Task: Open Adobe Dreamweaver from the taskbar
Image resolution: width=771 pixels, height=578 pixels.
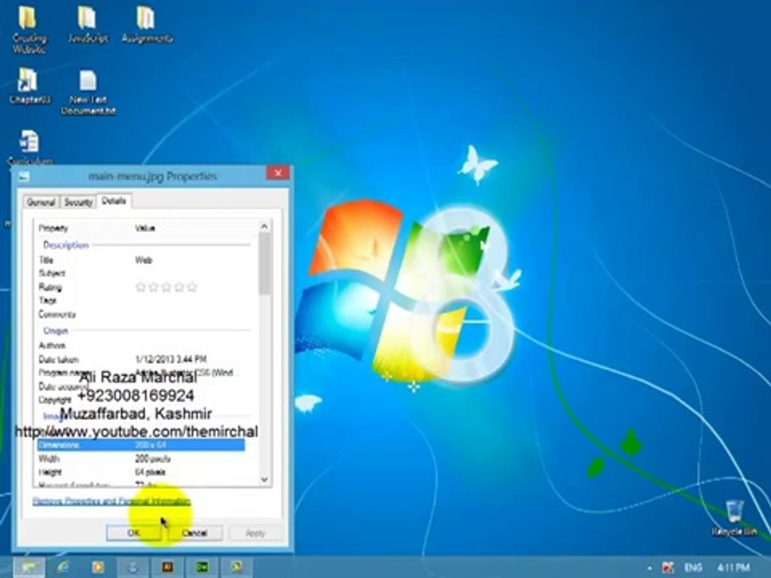Action: point(202,568)
